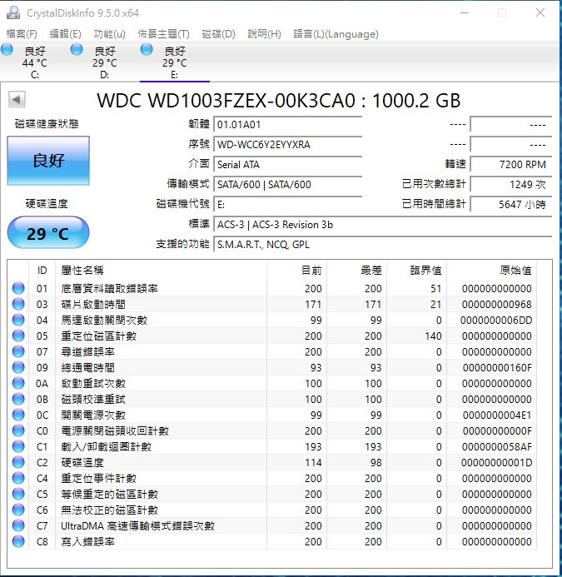The height and width of the screenshot is (577, 562).
Task: Click the 29 °C temperature button
Action: pyautogui.click(x=48, y=232)
